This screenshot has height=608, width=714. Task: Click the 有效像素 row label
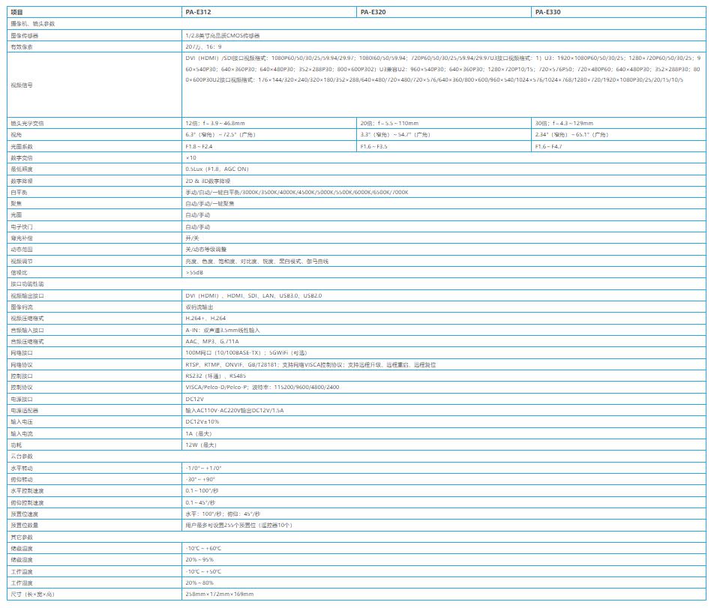coord(22,47)
